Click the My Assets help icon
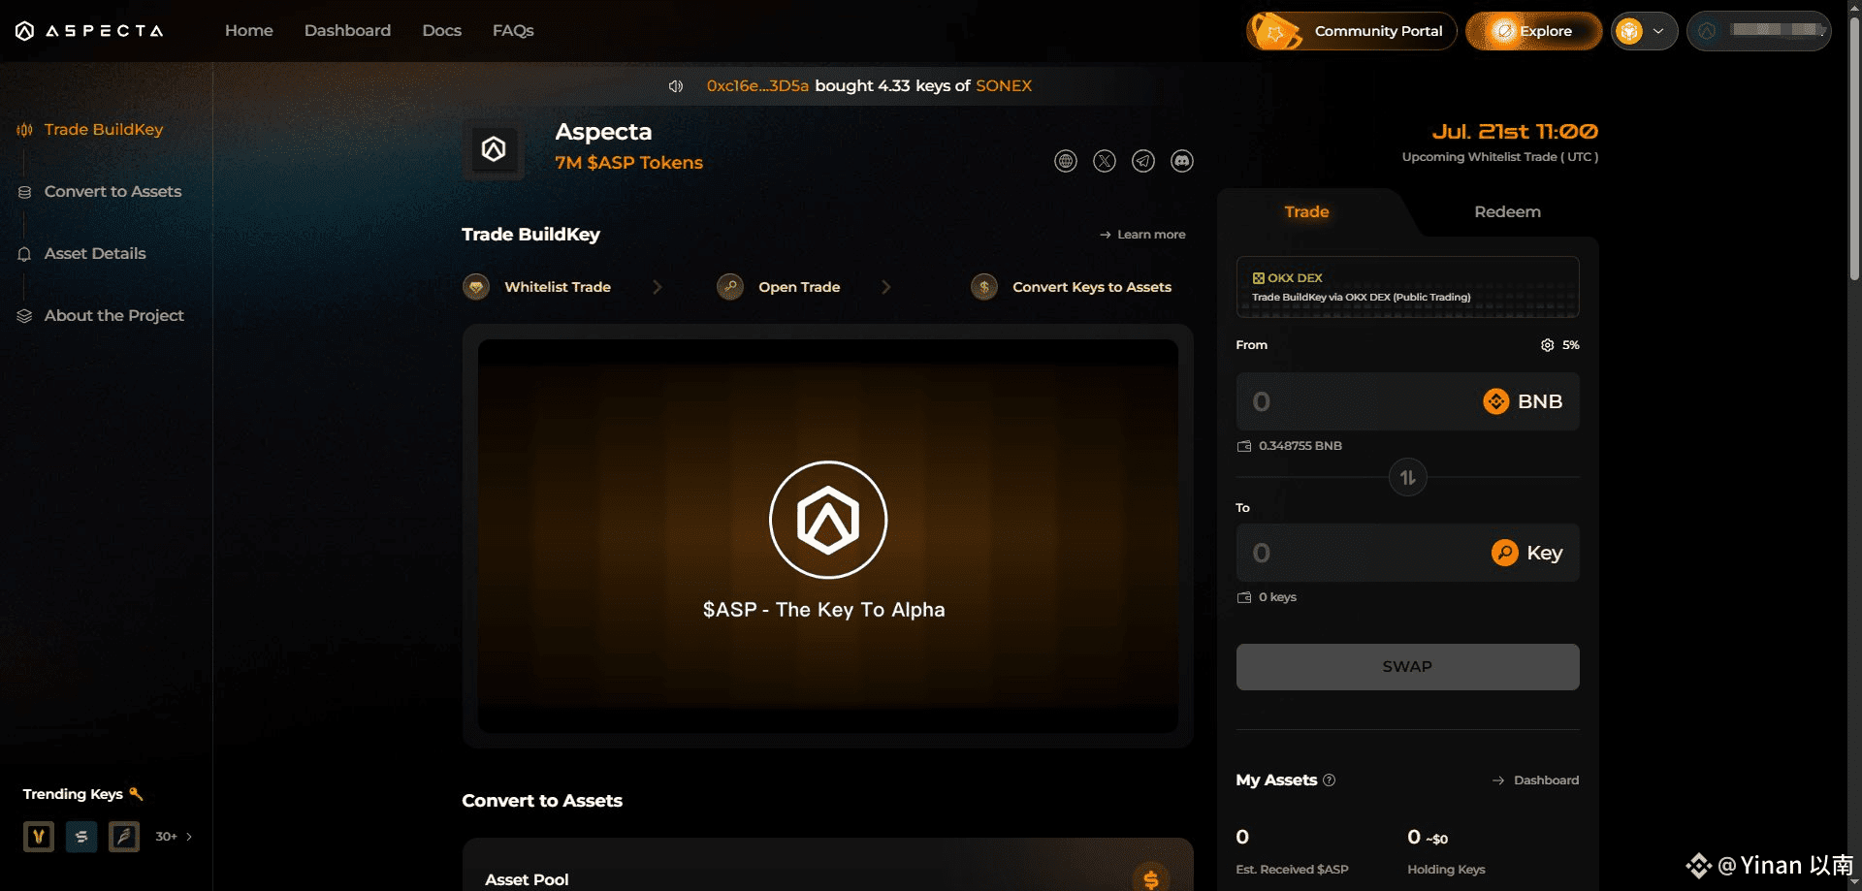The height and width of the screenshot is (891, 1862). coord(1330,780)
